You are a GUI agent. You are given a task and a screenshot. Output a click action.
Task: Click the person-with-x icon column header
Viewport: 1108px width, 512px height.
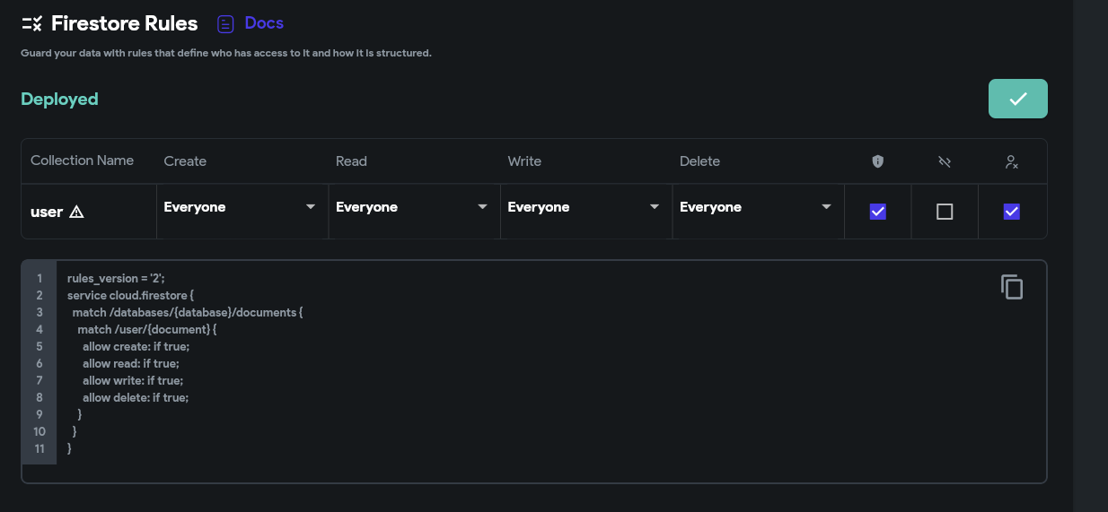1011,161
